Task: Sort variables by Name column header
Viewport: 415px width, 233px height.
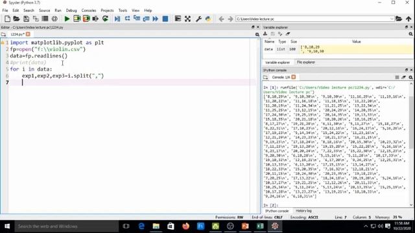Action: (x=269, y=41)
